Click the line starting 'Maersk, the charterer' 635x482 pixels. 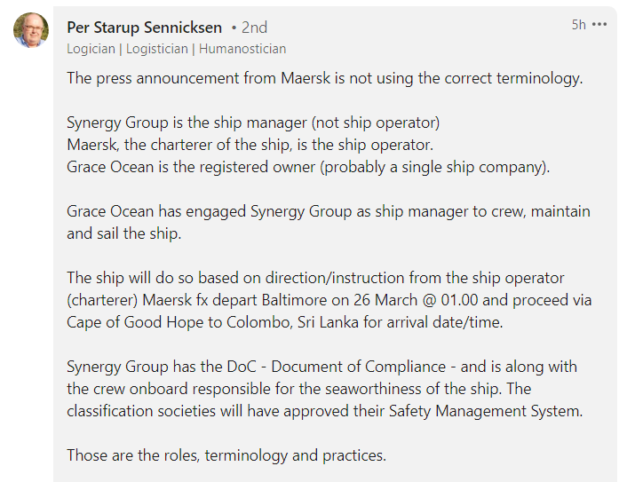(250, 145)
